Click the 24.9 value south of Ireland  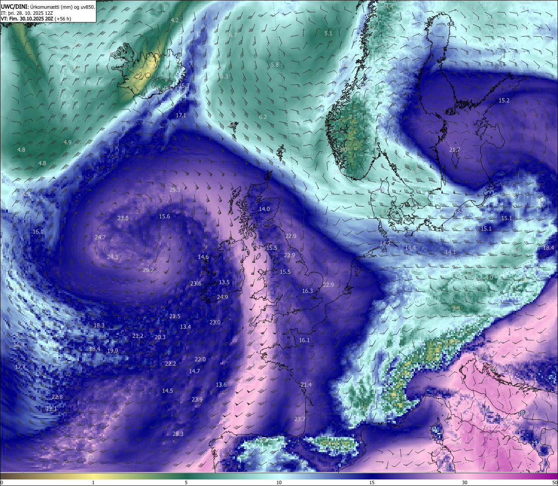pyautogui.click(x=222, y=297)
